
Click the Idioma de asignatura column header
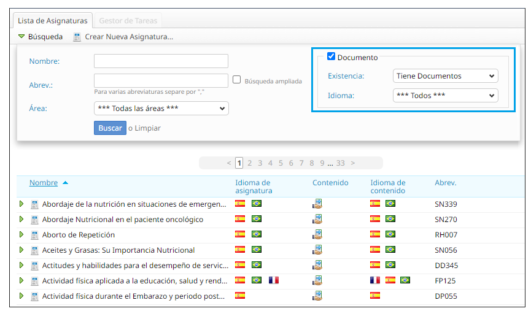pyautogui.click(x=254, y=186)
